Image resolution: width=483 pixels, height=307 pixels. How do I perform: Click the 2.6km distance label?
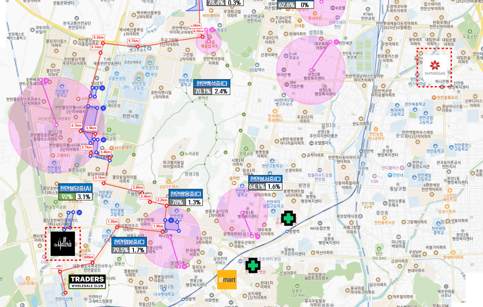tap(138, 187)
